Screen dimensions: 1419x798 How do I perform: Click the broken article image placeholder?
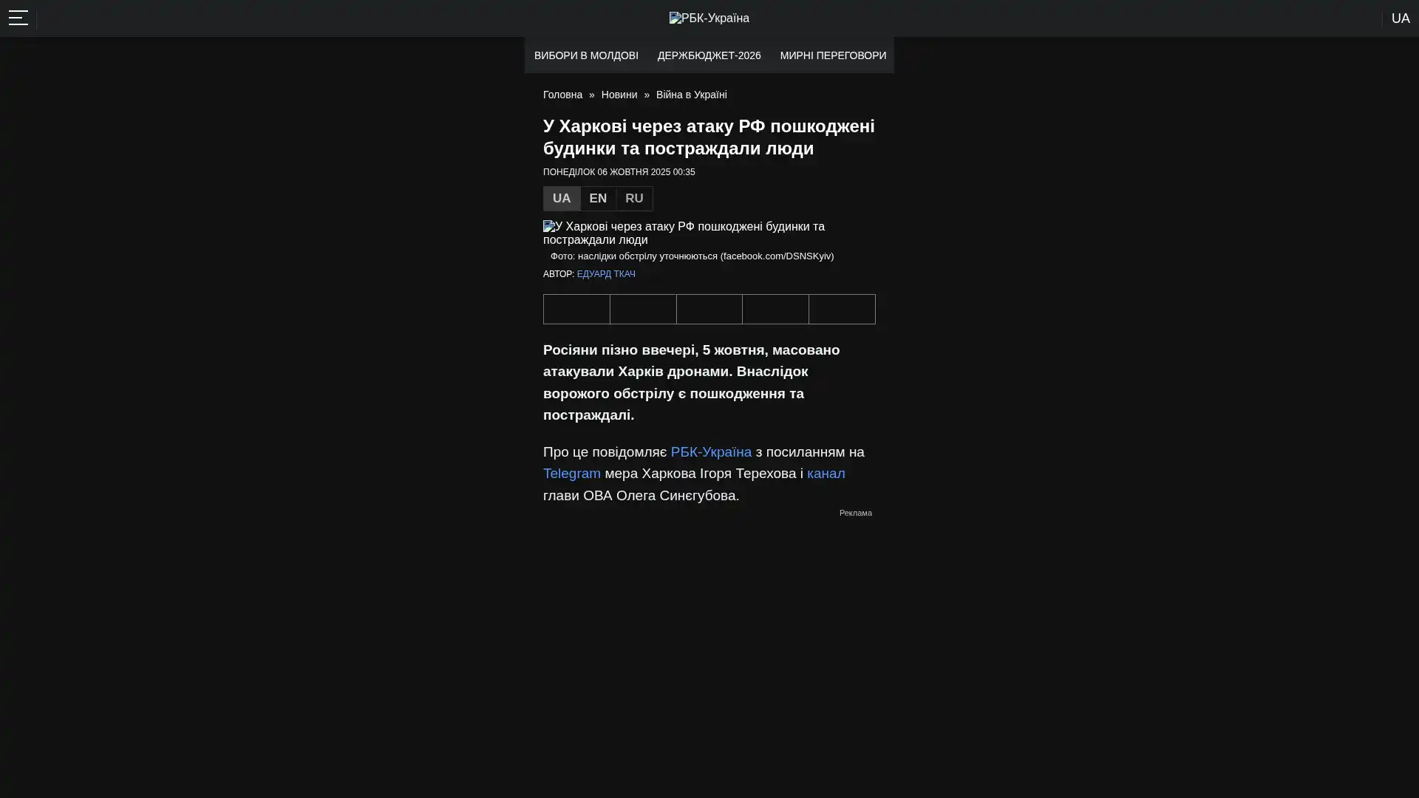684,233
